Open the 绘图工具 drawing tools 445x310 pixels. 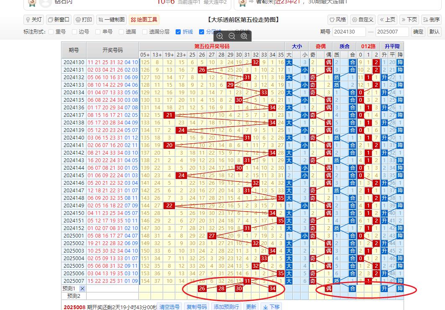coord(144,20)
